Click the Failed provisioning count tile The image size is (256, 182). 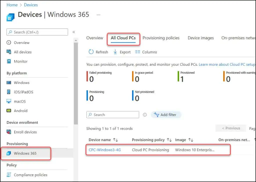(x=99, y=76)
